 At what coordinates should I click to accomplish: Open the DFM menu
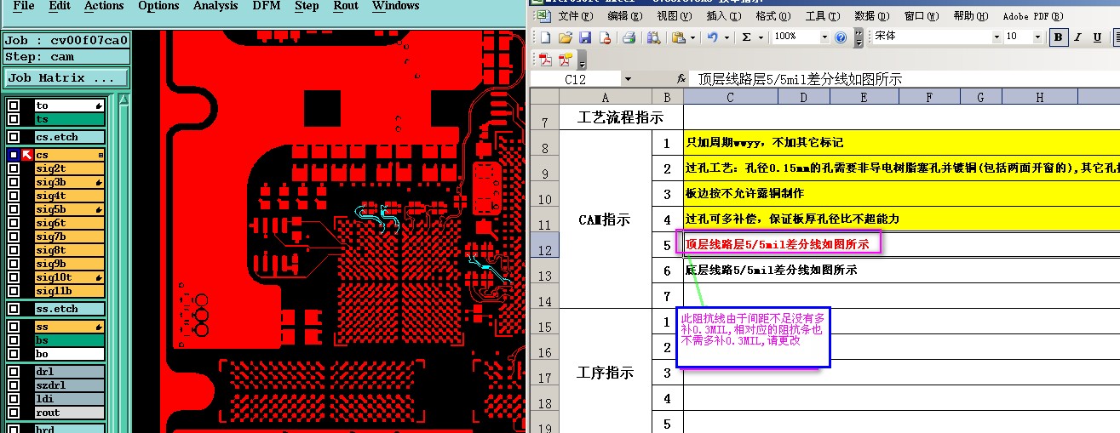[x=267, y=6]
